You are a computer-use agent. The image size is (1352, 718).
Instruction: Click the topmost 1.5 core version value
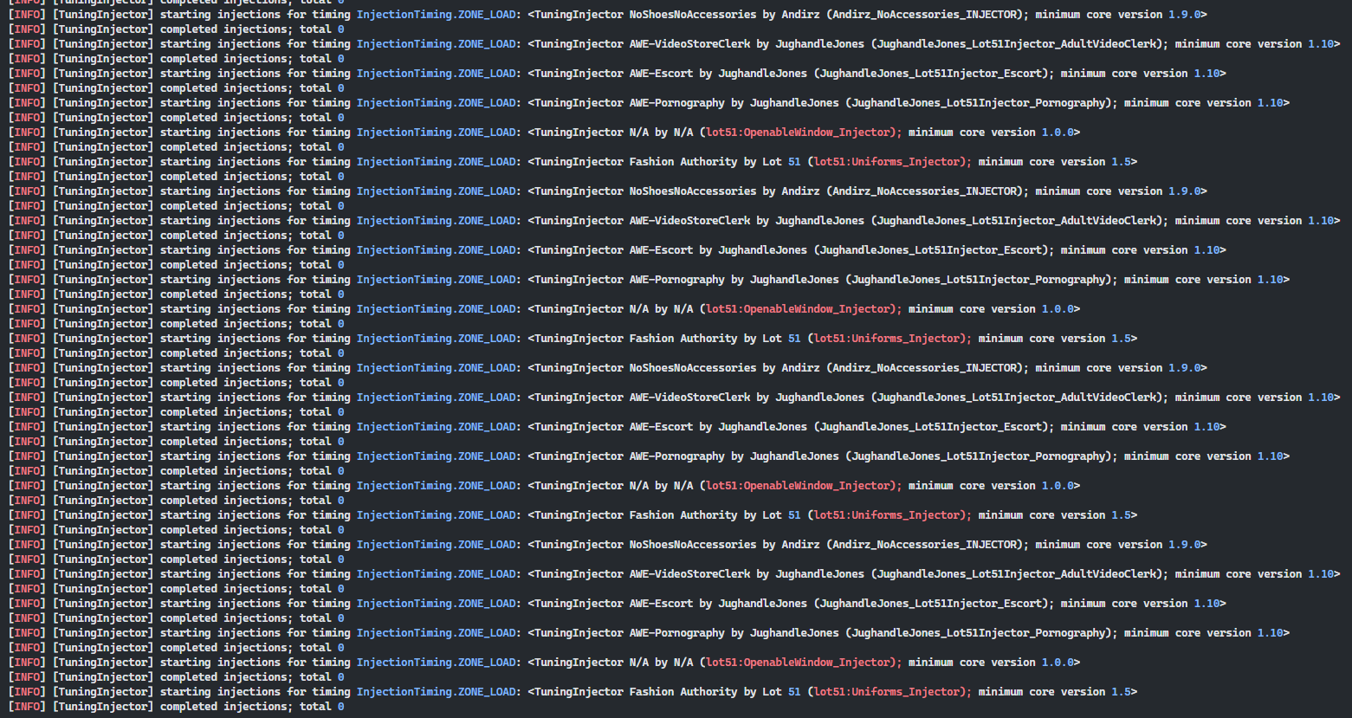pos(1121,162)
